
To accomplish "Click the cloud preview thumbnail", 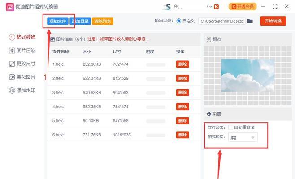I will 247,75.
